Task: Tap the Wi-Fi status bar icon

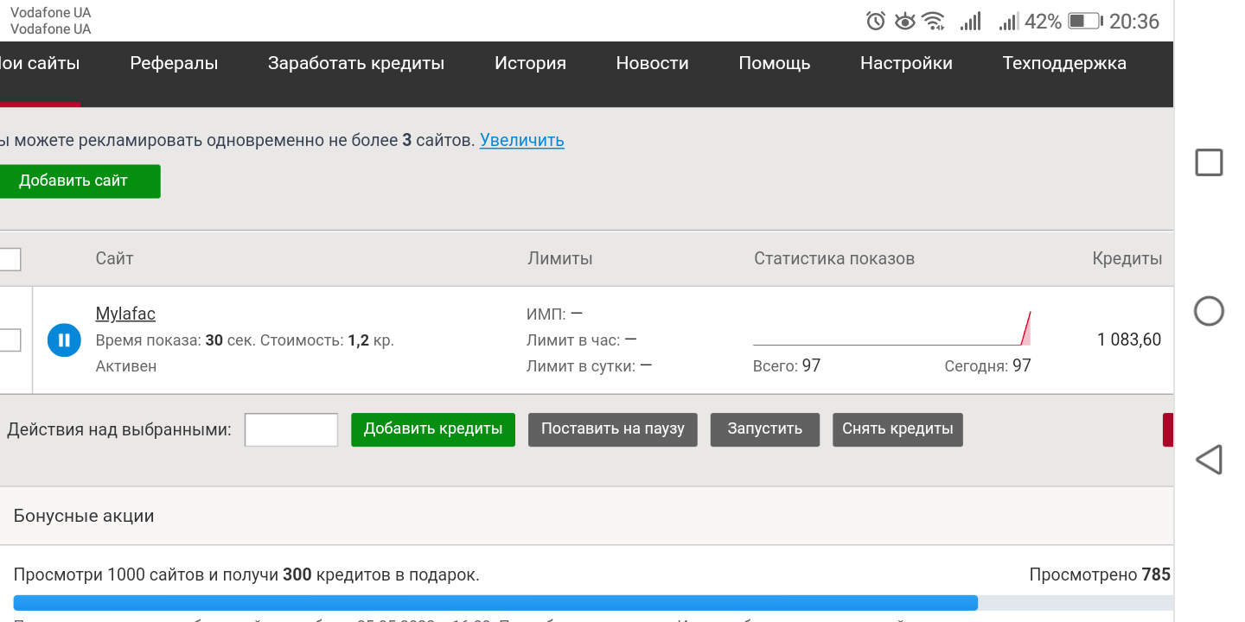Action: pyautogui.click(x=933, y=22)
